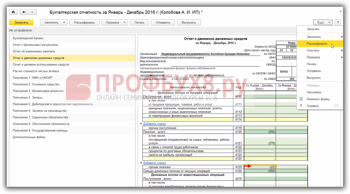Click the status text Не отправлено
The height and width of the screenshot is (194, 350).
[x=21, y=30]
